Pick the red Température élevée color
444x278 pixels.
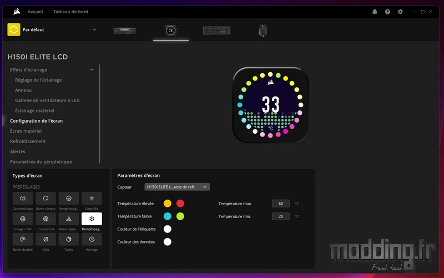(180, 203)
